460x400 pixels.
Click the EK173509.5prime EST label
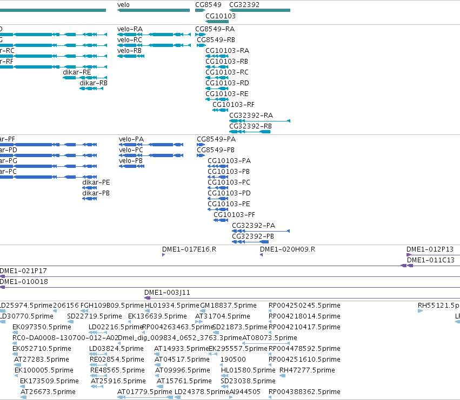pos(49,382)
